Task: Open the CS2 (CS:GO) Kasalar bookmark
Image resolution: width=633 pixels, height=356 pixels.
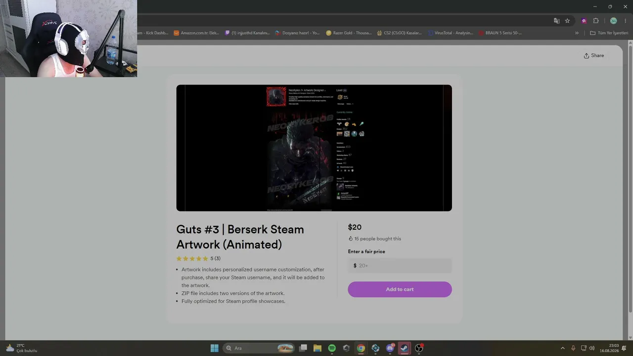Action: 400,33
